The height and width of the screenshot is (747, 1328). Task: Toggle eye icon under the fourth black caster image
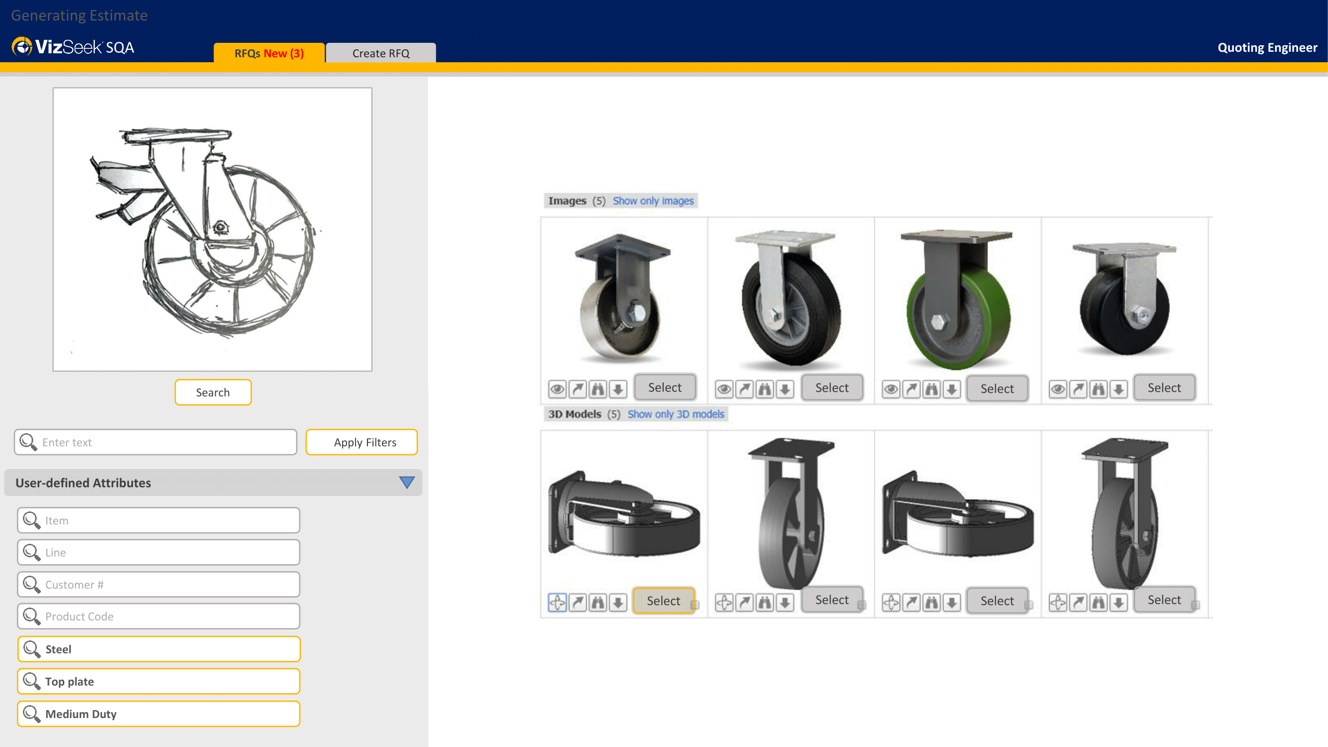1059,389
